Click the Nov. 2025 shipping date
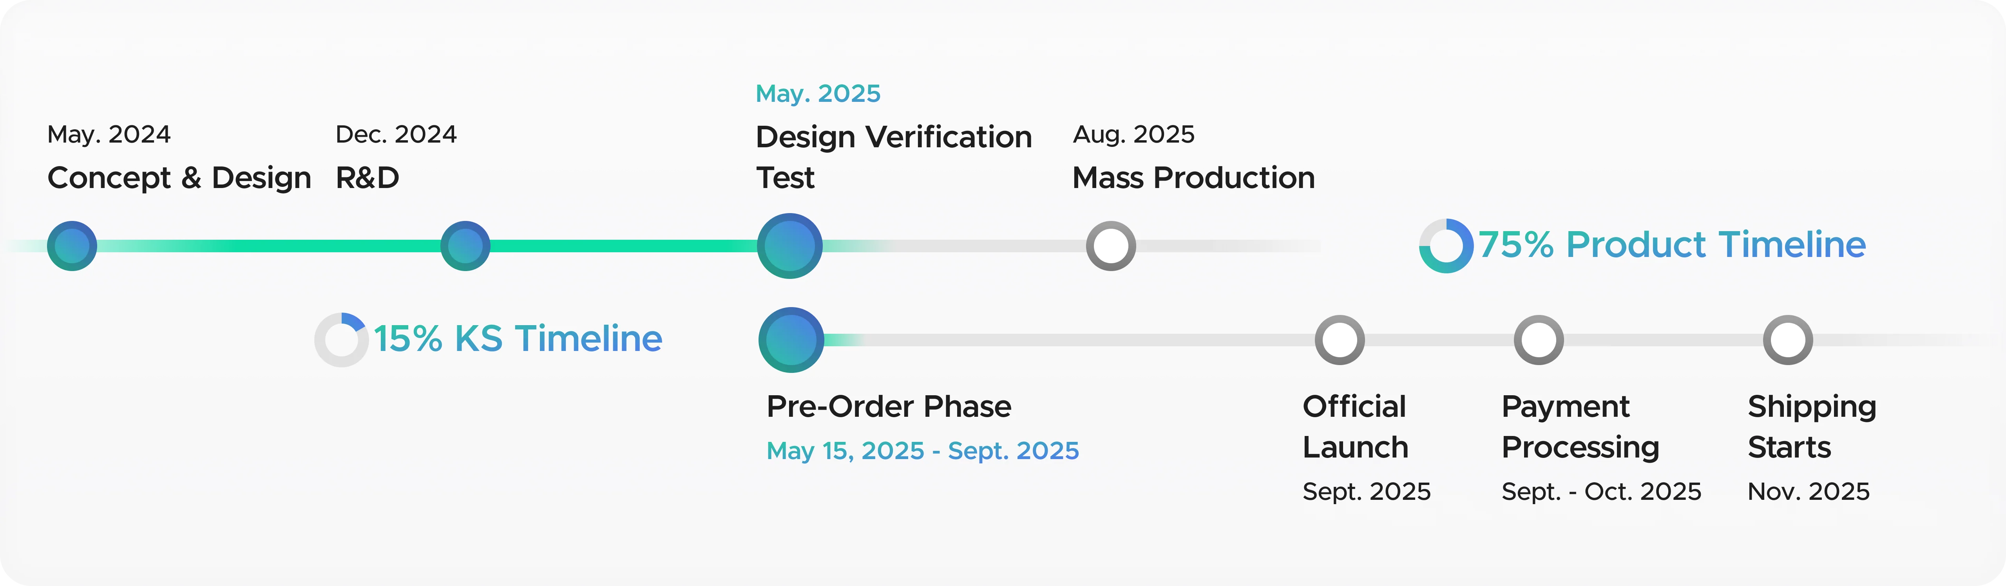 [1808, 492]
